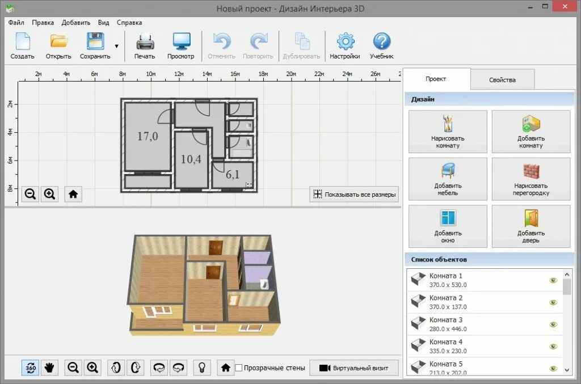Click Добавить окно button
581x384 pixels.
[x=448, y=226]
